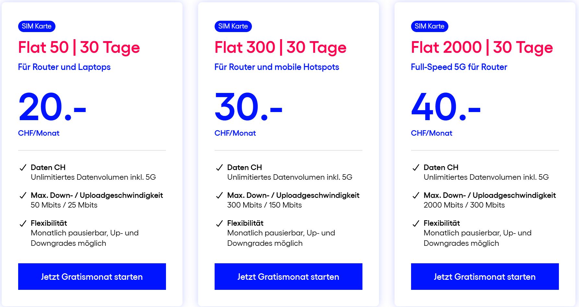Click the 20.- CHF price
Image resolution: width=579 pixels, height=307 pixels.
pyautogui.click(x=52, y=107)
